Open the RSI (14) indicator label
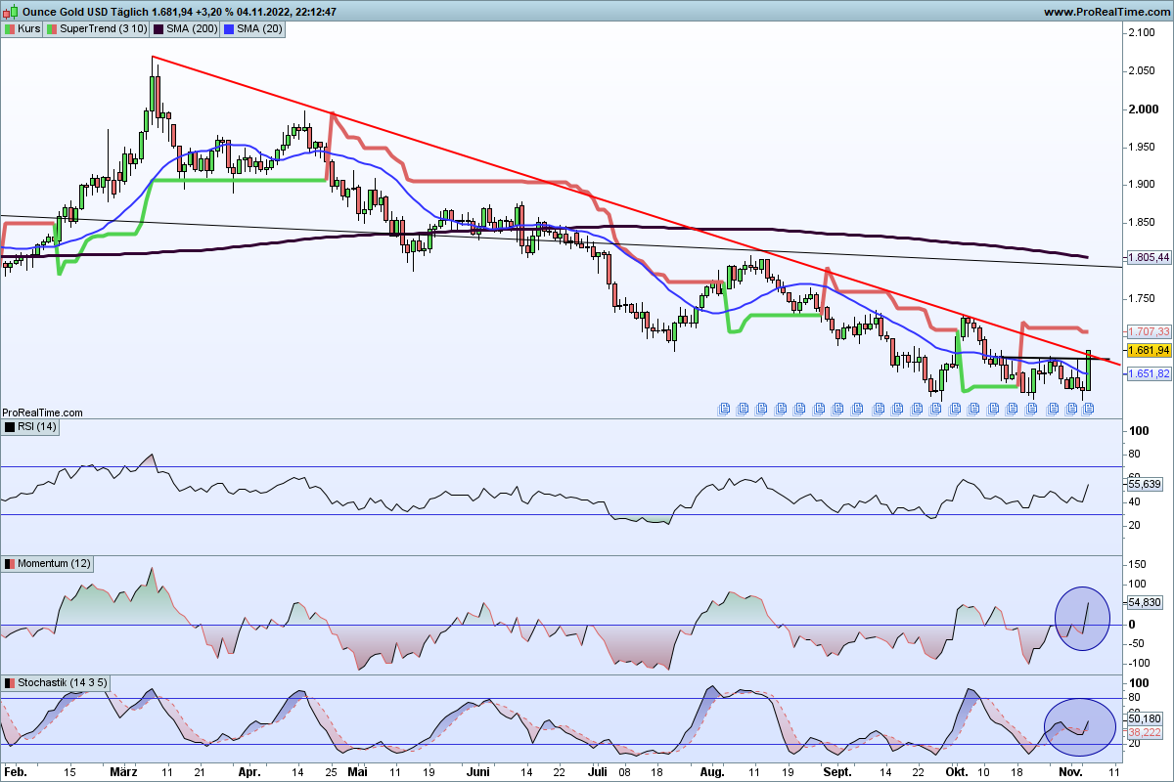Viewport: 1174px width, 782px height. click(31, 426)
